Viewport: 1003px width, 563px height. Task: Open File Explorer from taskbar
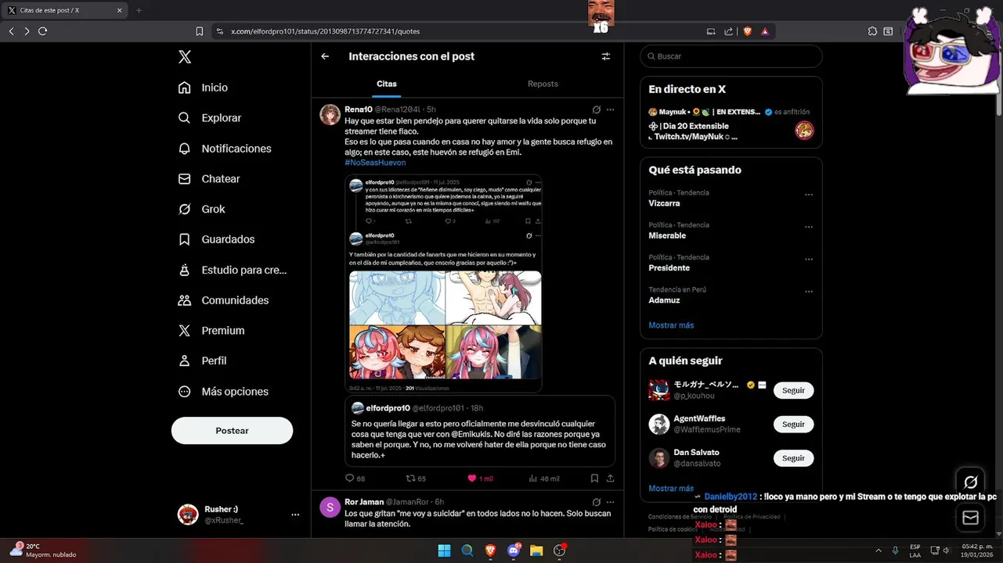pos(536,550)
